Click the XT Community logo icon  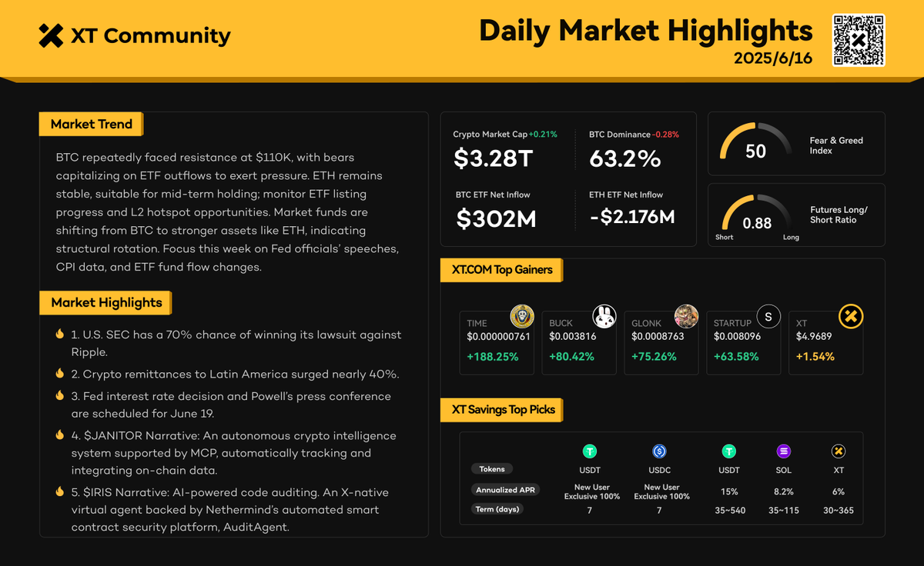(x=51, y=35)
